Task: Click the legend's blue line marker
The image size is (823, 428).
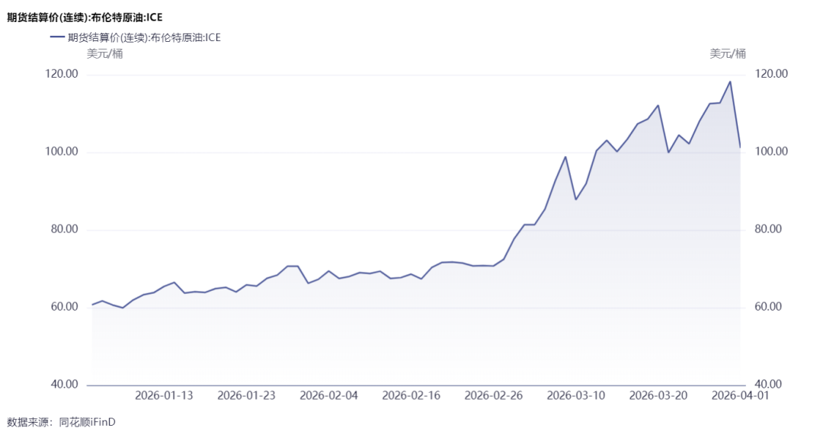Action: pyautogui.click(x=57, y=37)
